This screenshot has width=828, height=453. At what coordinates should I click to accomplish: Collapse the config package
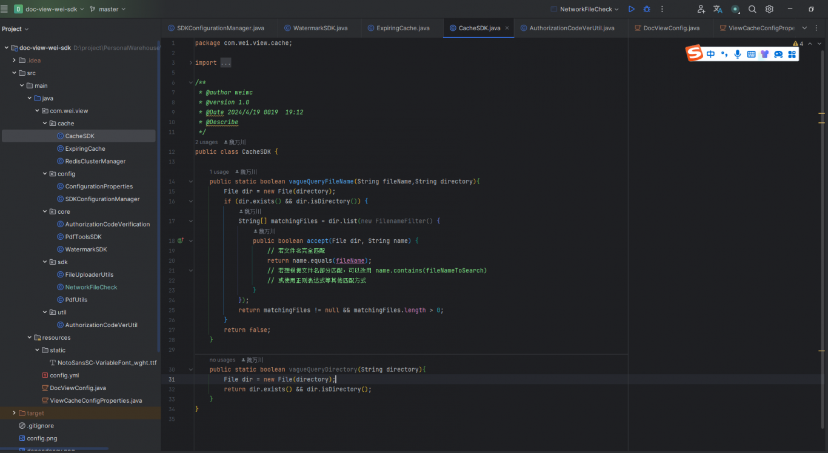[x=45, y=174]
